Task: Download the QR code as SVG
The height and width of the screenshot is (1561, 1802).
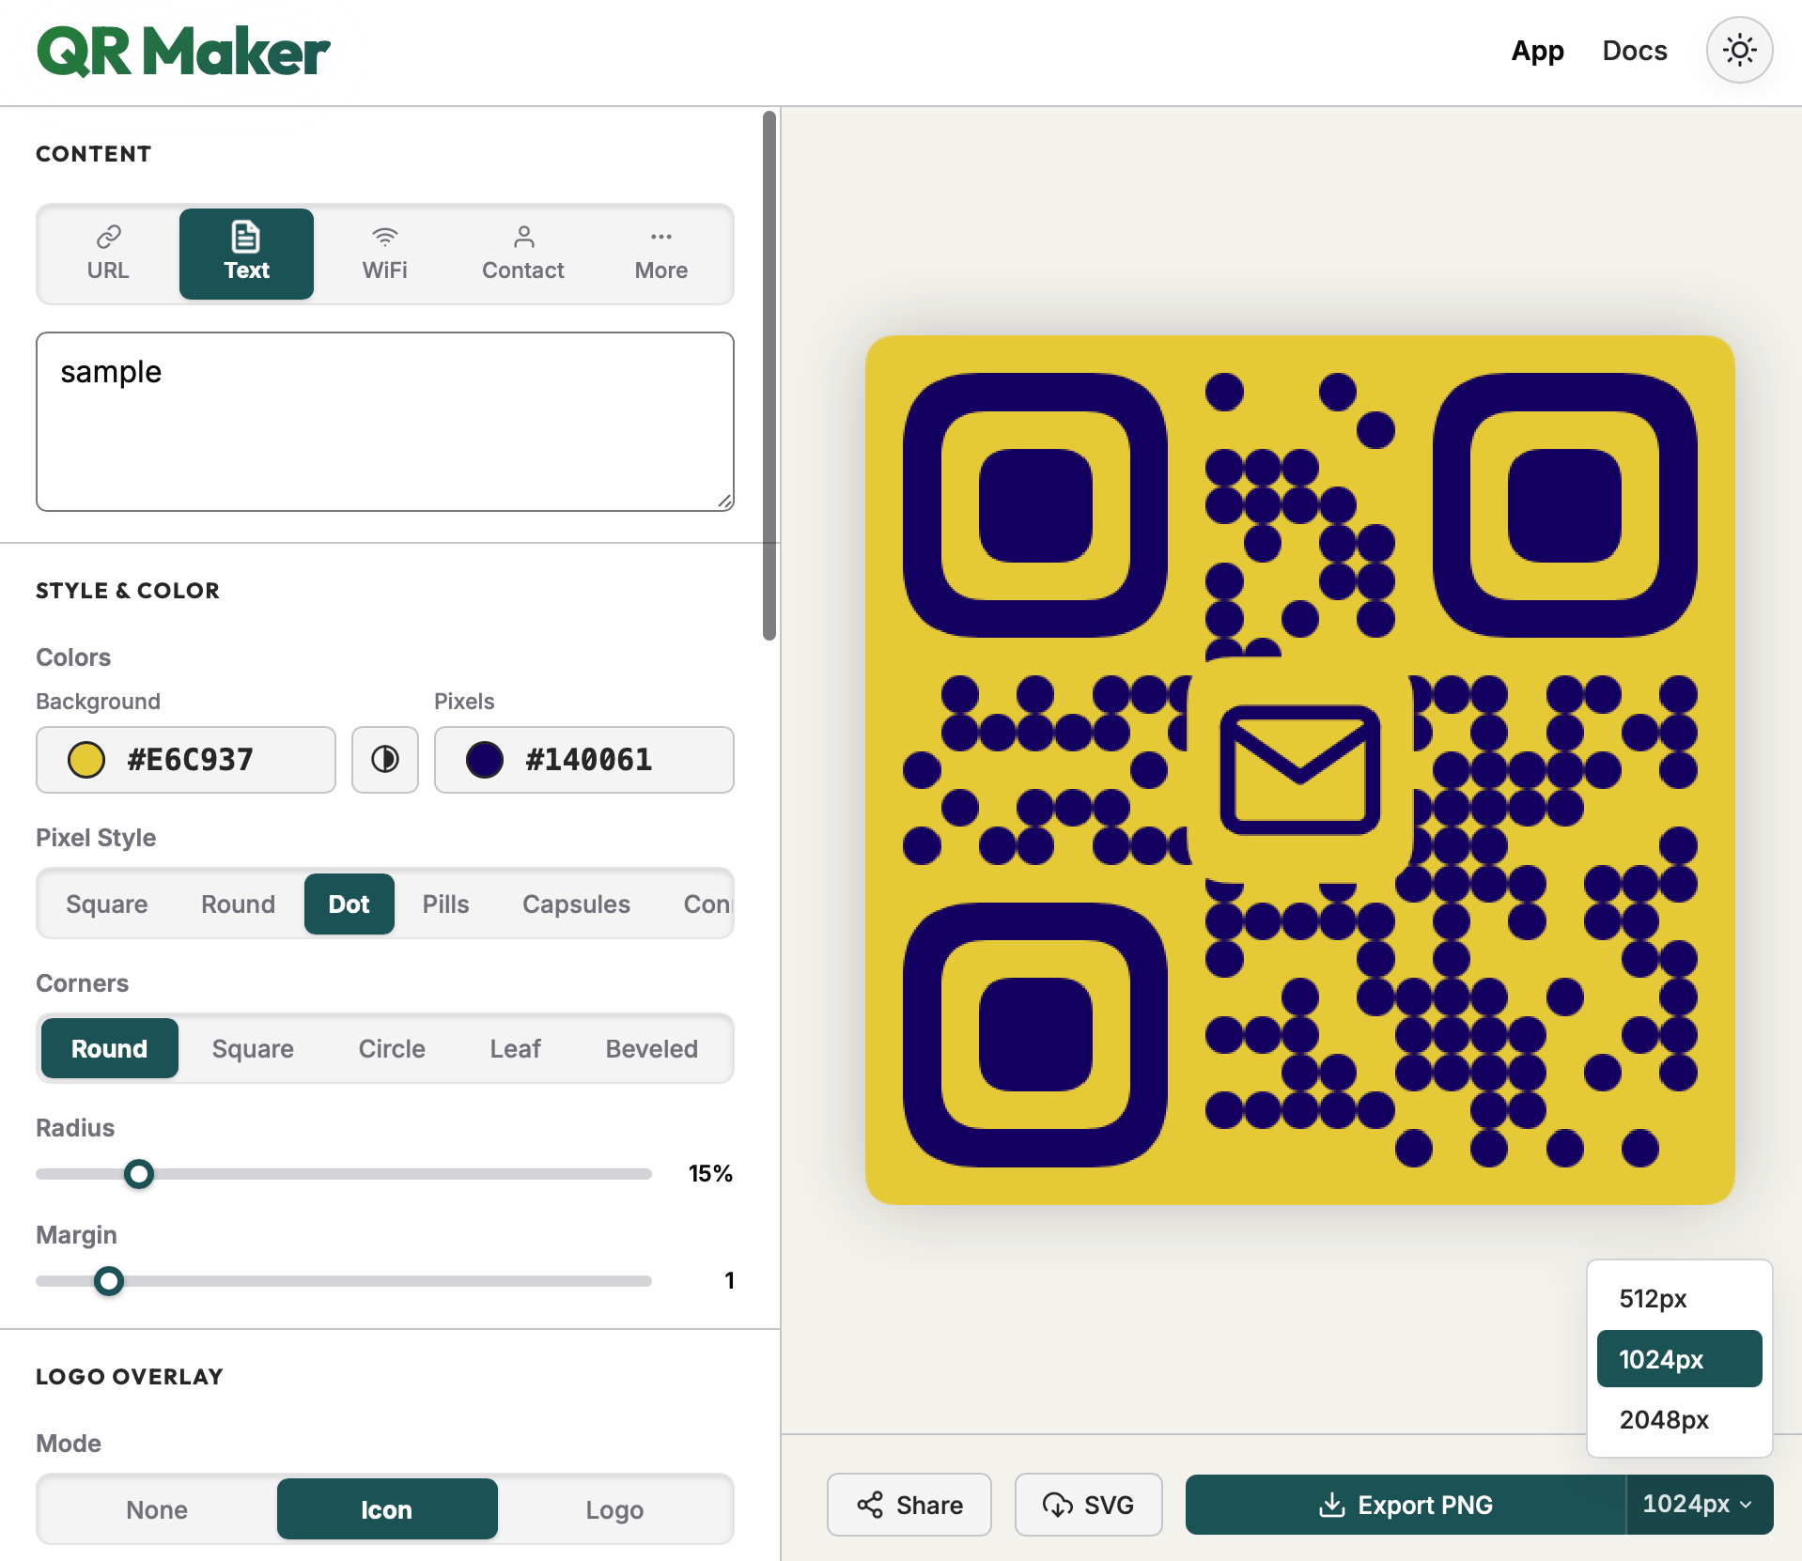Action: tap(1089, 1505)
